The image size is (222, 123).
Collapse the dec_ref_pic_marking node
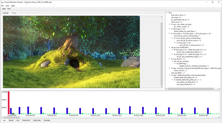(x=172, y=61)
